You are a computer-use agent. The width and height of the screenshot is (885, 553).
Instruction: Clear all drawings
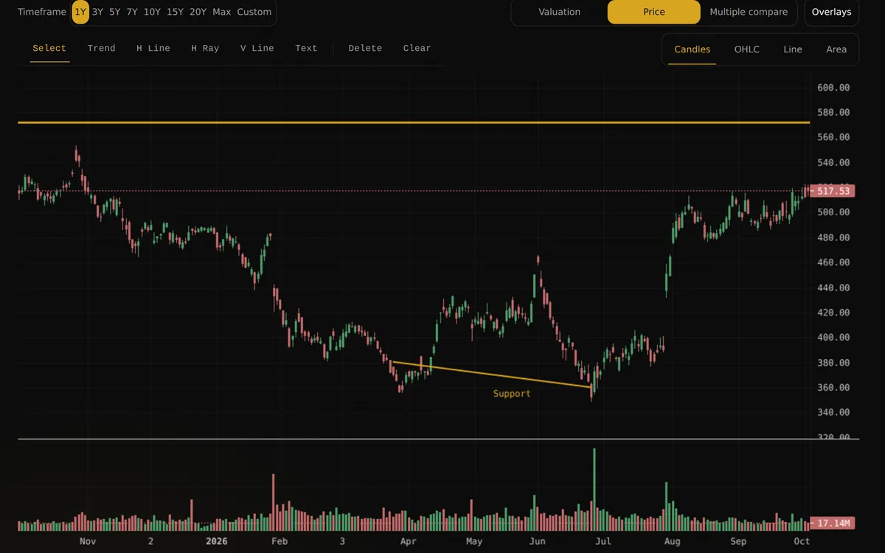point(417,48)
